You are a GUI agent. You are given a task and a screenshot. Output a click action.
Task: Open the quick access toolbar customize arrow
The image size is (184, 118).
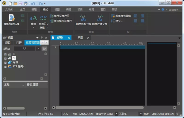pyautogui.click(x=45, y=3)
